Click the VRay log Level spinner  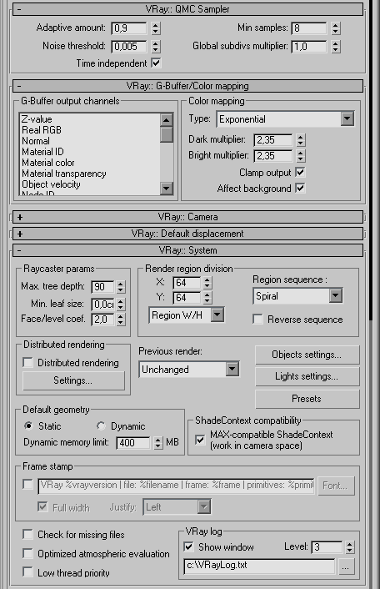pyautogui.click(x=350, y=547)
